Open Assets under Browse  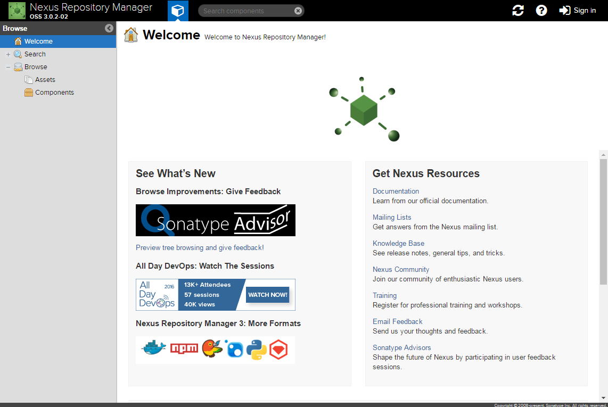point(45,80)
